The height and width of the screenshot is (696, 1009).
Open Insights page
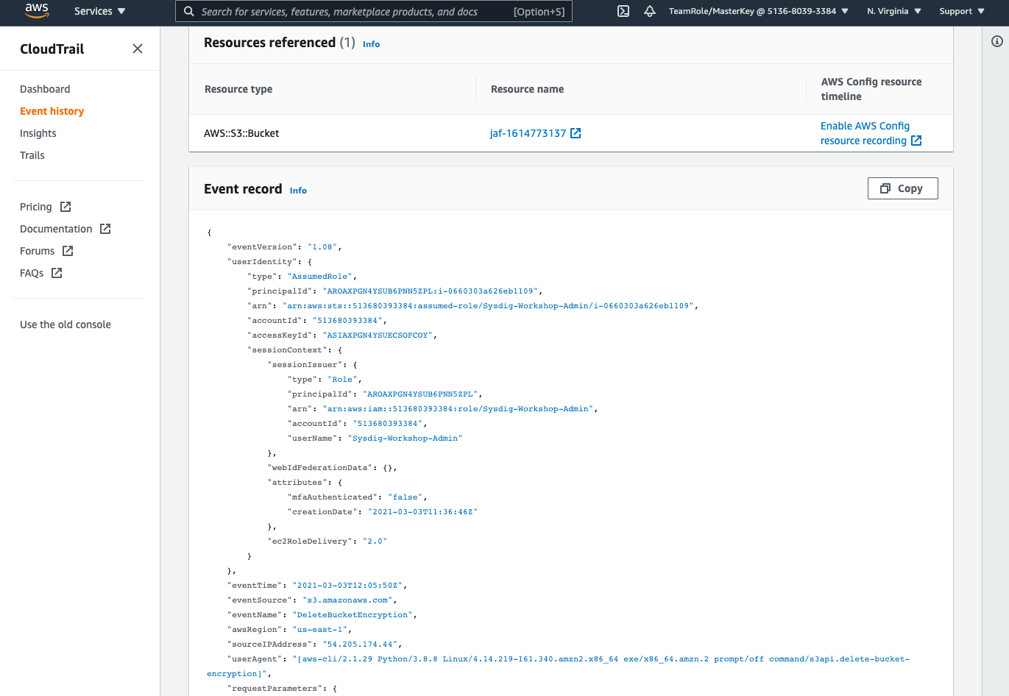tap(38, 133)
